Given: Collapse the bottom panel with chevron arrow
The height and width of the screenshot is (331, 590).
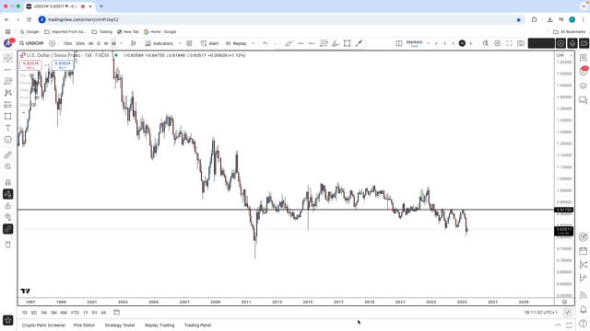Looking at the screenshot, I should (558, 325).
